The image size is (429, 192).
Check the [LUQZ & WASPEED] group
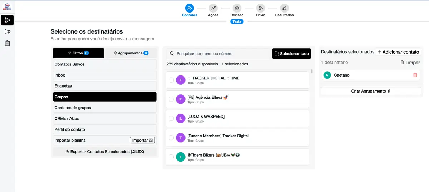coord(171,118)
